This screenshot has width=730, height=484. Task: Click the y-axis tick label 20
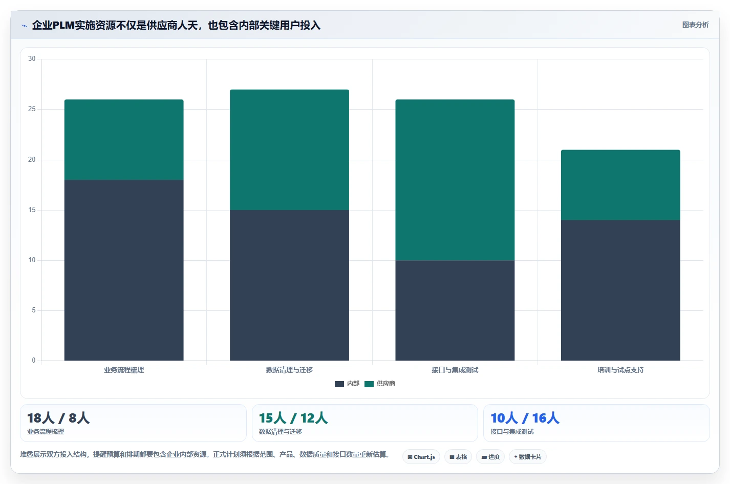coord(32,160)
